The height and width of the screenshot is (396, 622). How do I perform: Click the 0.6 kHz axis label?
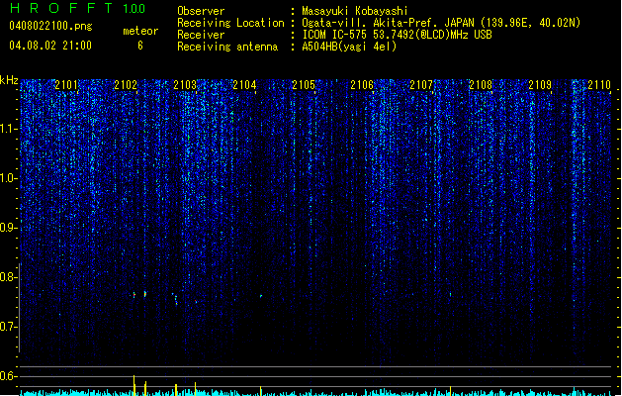[x=8, y=376]
